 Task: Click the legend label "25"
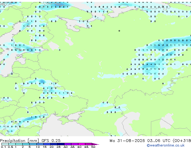58,147
